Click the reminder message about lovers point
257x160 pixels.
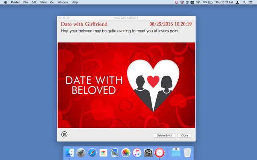tap(120, 31)
